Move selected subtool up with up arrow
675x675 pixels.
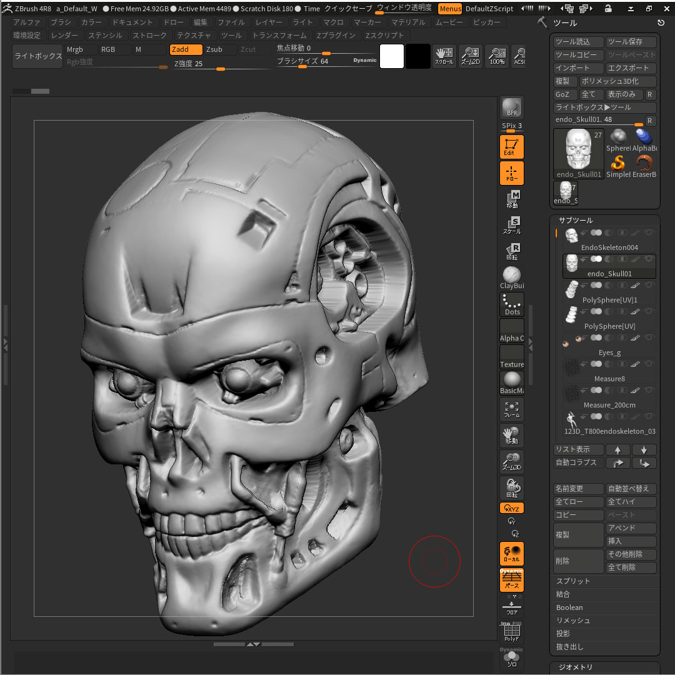[x=617, y=450]
